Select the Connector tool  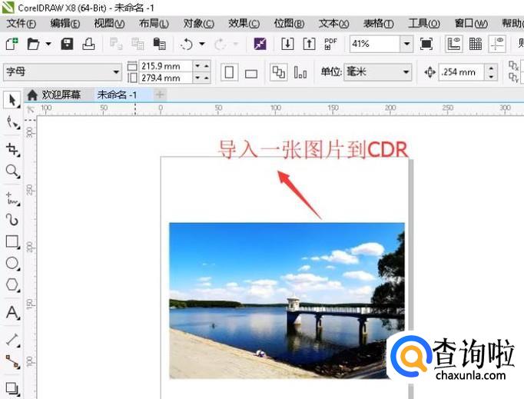12,361
